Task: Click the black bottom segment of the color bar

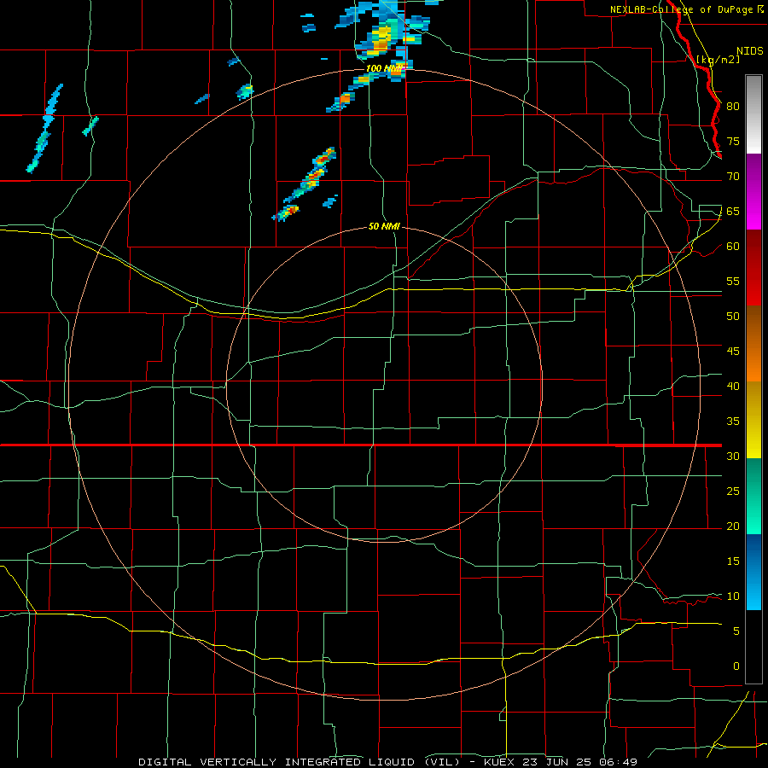Action: (753, 647)
